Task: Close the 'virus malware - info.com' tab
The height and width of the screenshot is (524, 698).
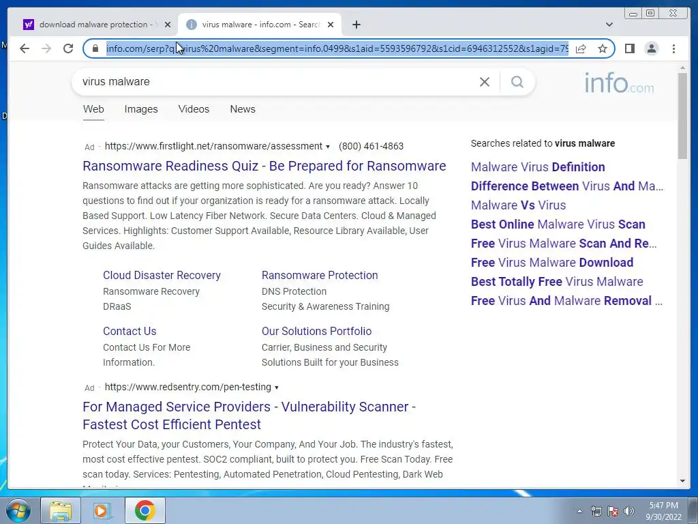Action: pyautogui.click(x=331, y=25)
